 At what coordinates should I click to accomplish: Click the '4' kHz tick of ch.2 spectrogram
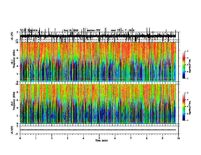pos(18,108)
